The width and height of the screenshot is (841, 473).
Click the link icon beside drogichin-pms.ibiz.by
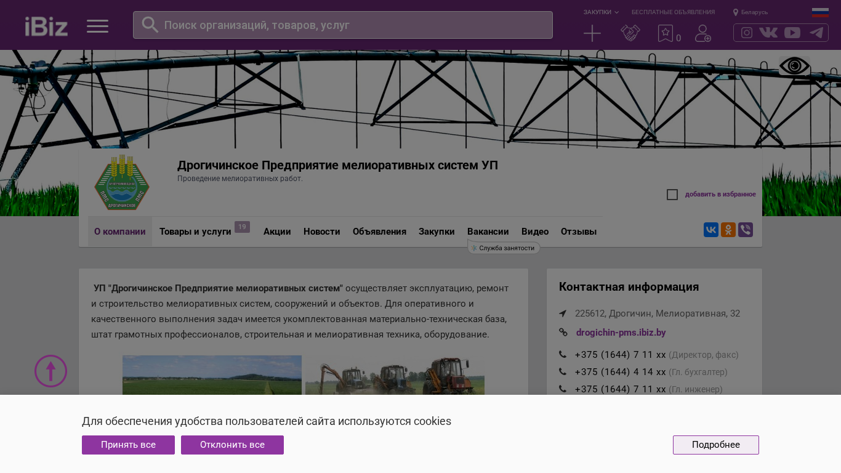(563, 333)
